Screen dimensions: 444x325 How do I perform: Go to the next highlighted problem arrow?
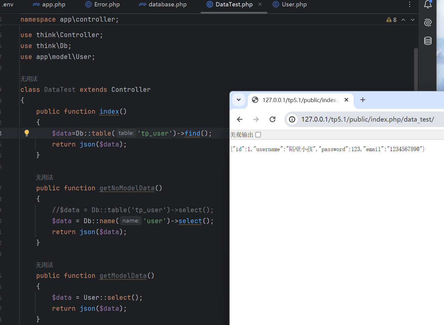pos(413,20)
